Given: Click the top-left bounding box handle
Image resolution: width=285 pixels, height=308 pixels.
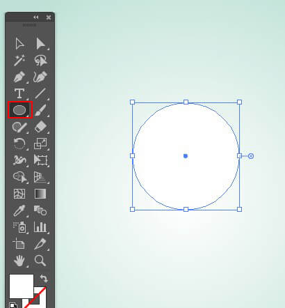Looking at the screenshot, I should tap(132, 102).
